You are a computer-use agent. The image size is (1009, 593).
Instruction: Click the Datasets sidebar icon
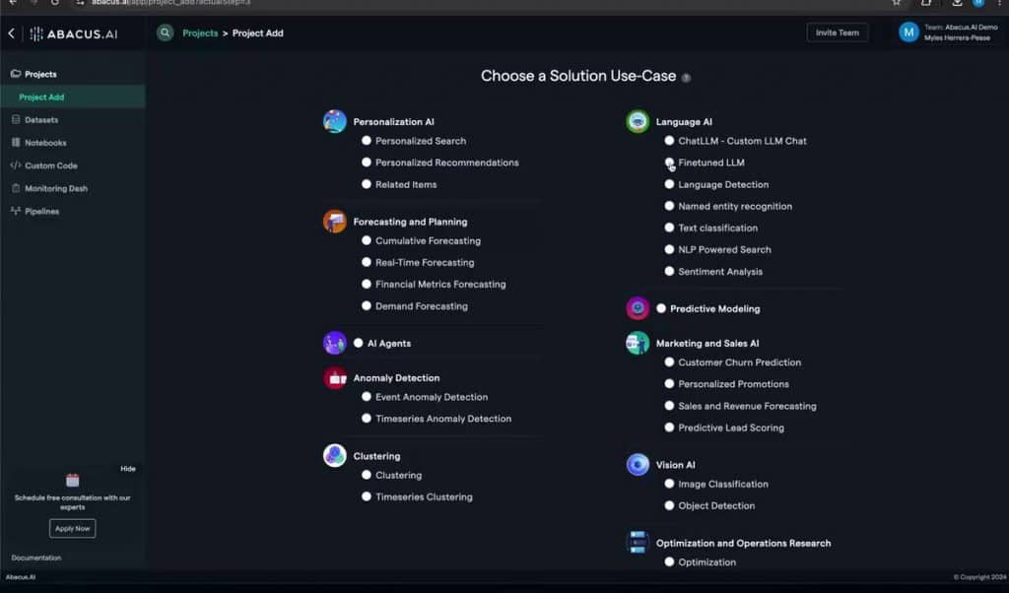[16, 119]
